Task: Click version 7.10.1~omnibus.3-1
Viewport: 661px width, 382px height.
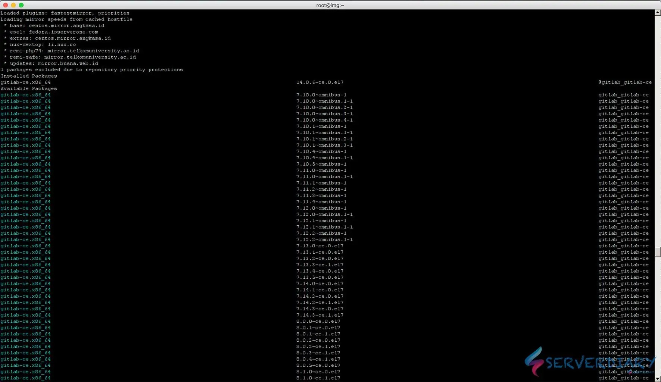Action: (x=324, y=145)
